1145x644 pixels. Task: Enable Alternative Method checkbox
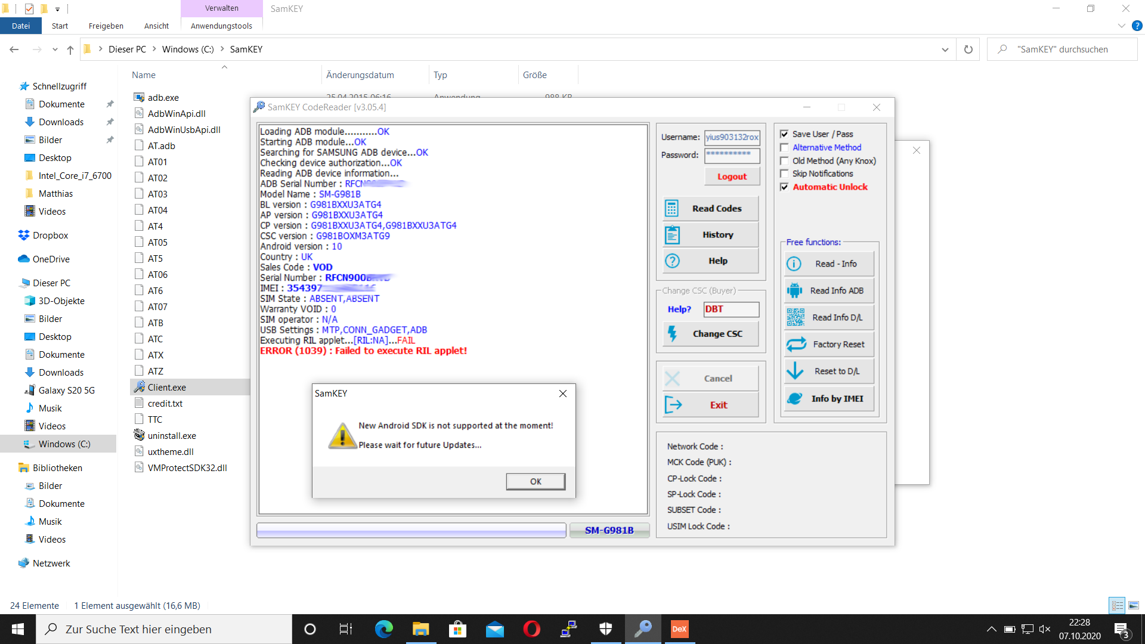click(784, 147)
